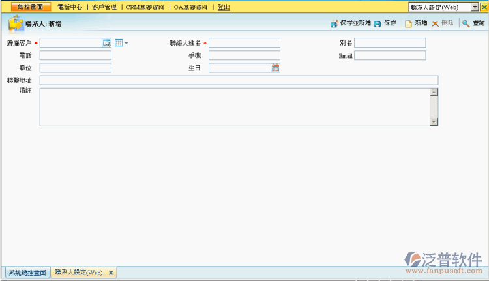Viewport: 489px width, 281px height.
Task: Open the 客戶管理 menu
Action: click(x=104, y=7)
